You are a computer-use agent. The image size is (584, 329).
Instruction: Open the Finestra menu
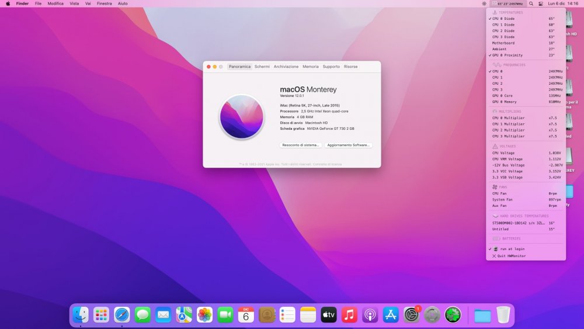(105, 4)
